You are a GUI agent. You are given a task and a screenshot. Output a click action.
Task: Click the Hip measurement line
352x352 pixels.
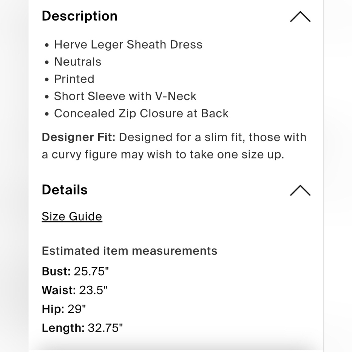(x=64, y=309)
